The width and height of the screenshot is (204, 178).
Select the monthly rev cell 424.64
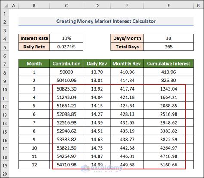coord(127,106)
